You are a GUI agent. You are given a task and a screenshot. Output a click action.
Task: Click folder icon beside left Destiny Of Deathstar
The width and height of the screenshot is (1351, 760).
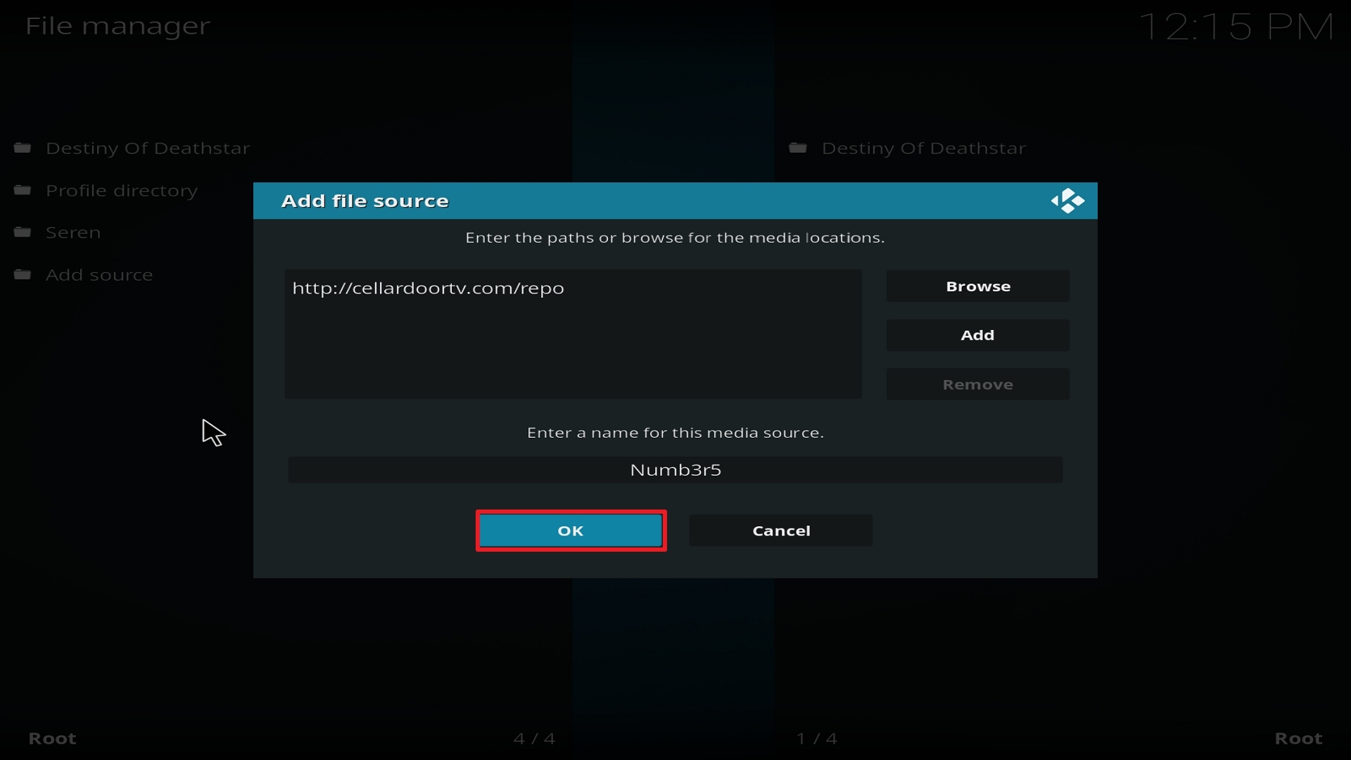[x=23, y=148]
